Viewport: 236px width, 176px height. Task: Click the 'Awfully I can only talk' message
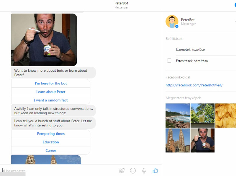53,111
